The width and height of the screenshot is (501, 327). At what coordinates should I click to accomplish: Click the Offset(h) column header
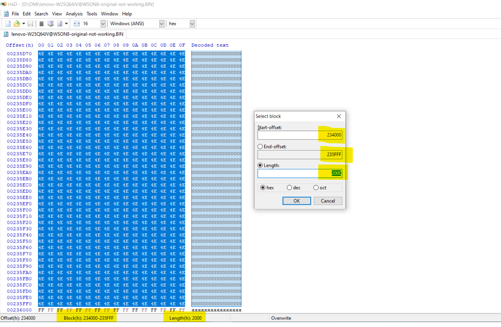coord(19,45)
